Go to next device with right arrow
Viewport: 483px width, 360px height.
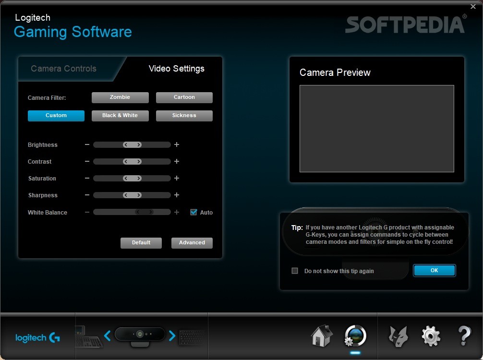(172, 336)
